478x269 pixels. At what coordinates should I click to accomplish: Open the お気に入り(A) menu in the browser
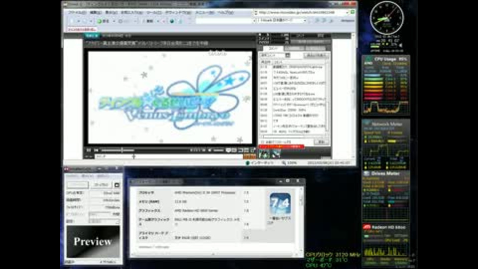[x=131, y=12]
